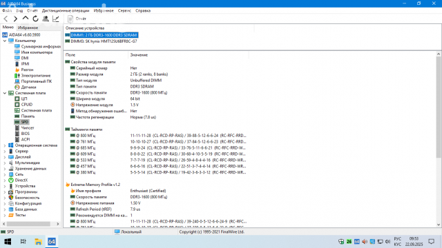
Task: Collapse the Системная плата tree node
Action: 5,93
